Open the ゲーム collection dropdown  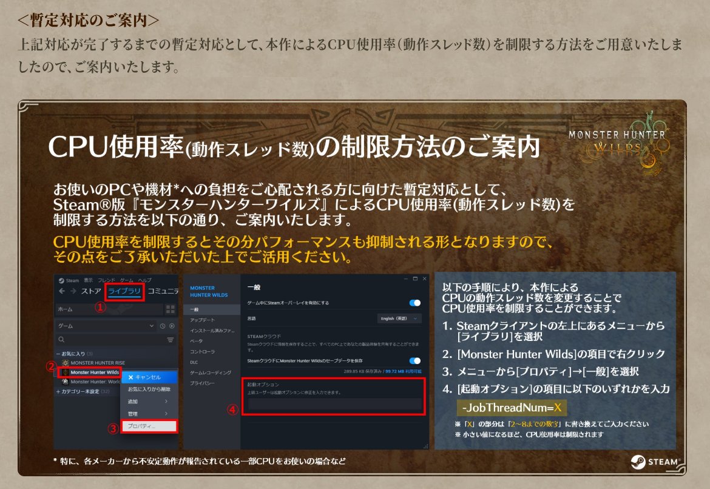[x=152, y=325]
